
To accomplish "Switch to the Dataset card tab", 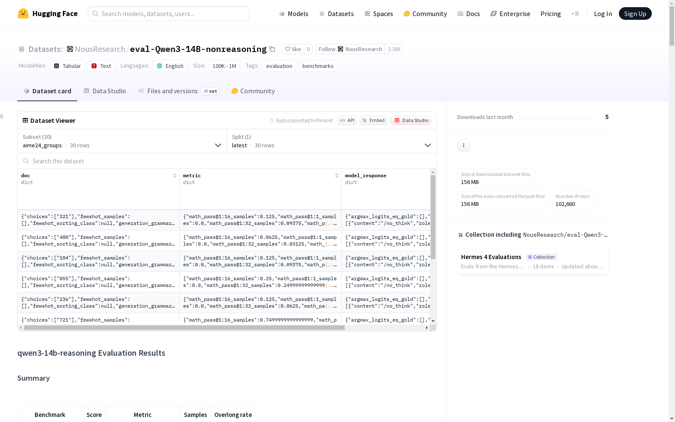I will (47, 91).
